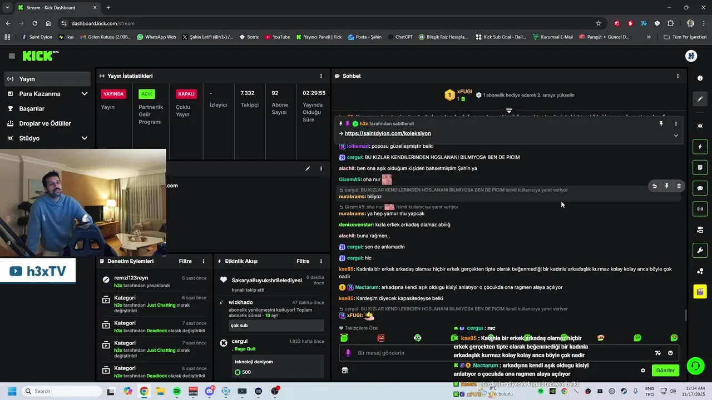712x400 pixels.
Task: Click the translate icon in chat input
Action: 658,353
